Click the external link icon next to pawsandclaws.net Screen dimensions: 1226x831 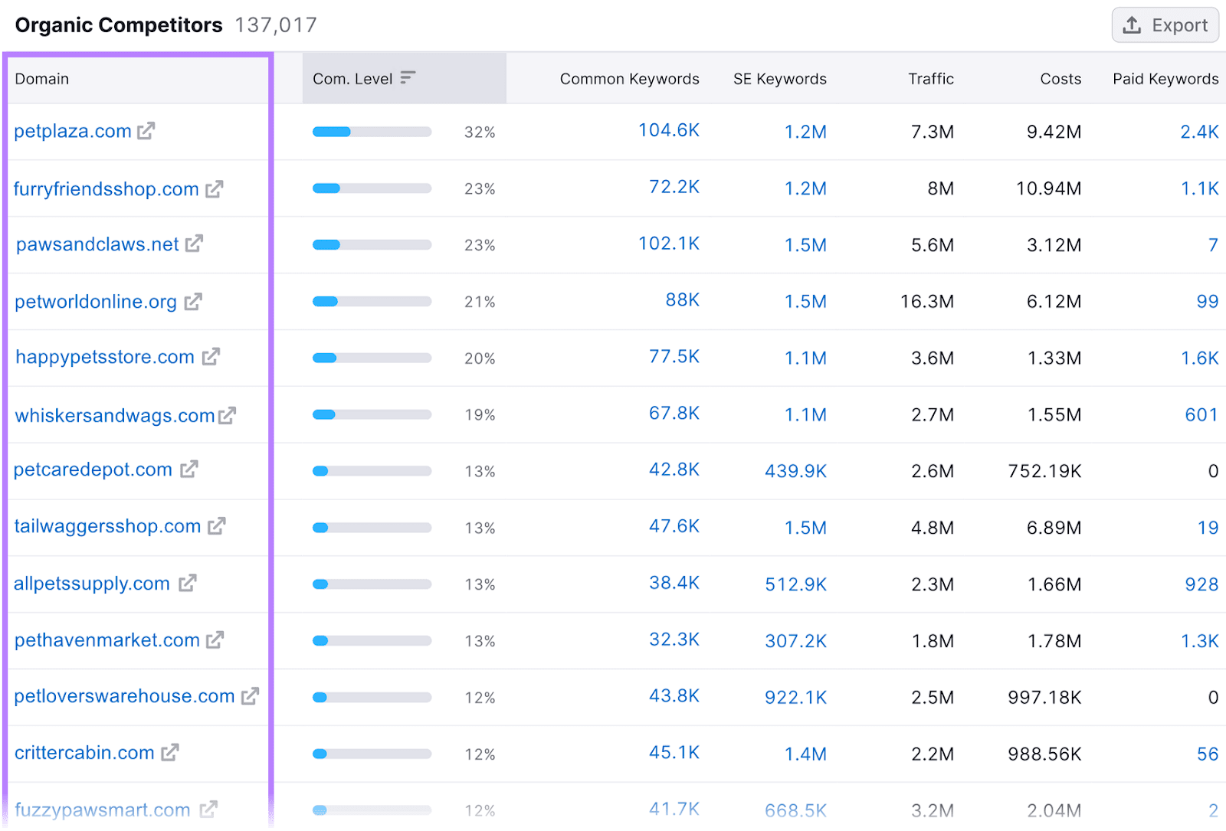(195, 244)
